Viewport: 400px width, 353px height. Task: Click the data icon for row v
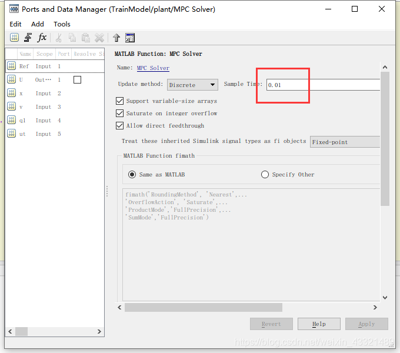pos(12,106)
